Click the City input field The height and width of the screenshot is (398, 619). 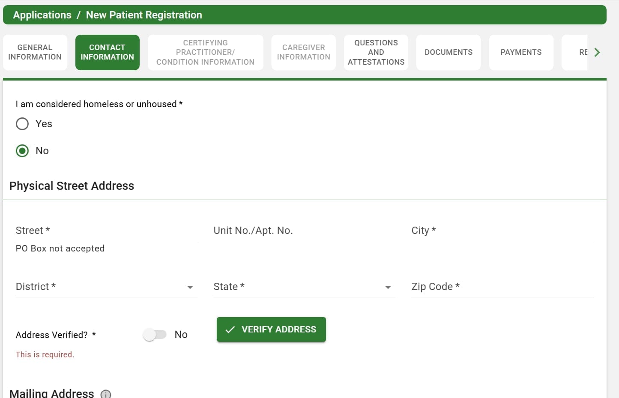501,231
